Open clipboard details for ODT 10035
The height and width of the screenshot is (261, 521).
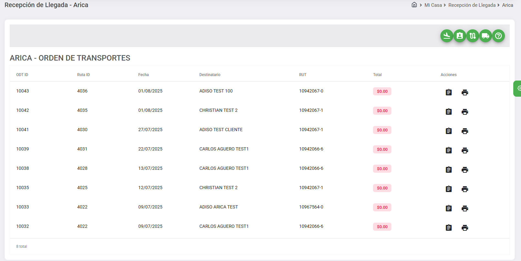(448, 189)
